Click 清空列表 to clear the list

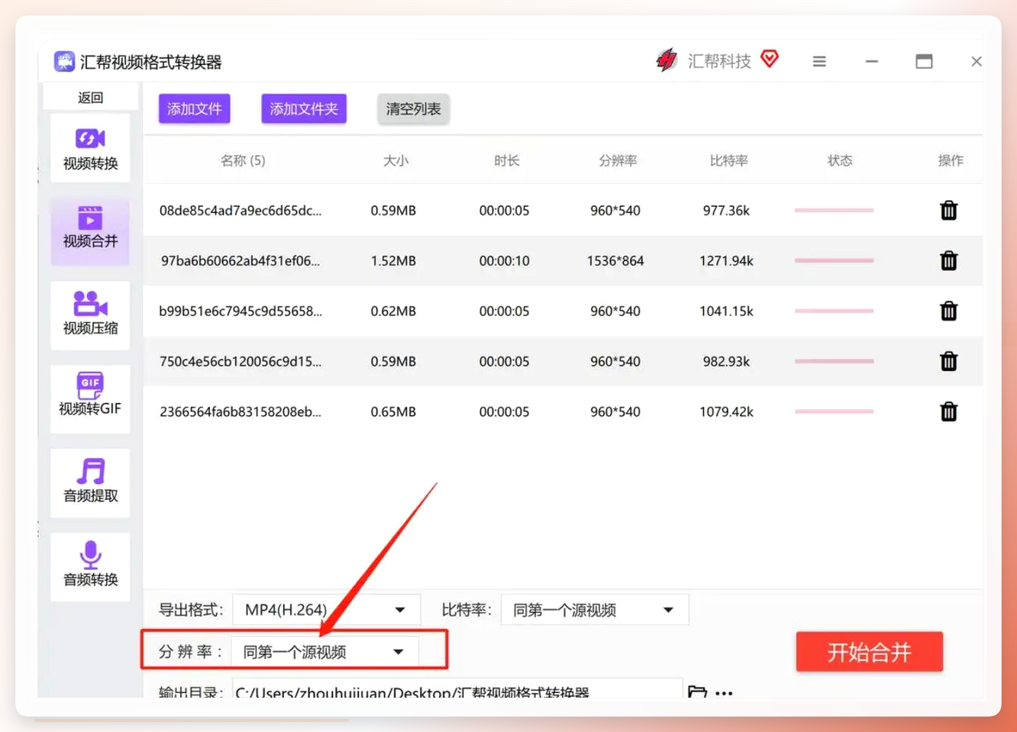pyautogui.click(x=413, y=109)
